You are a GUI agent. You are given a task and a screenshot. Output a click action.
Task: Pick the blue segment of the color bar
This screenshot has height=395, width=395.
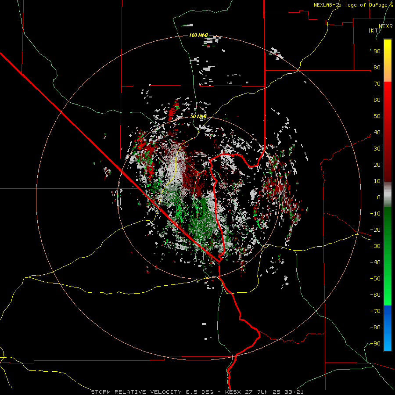pos(388,328)
